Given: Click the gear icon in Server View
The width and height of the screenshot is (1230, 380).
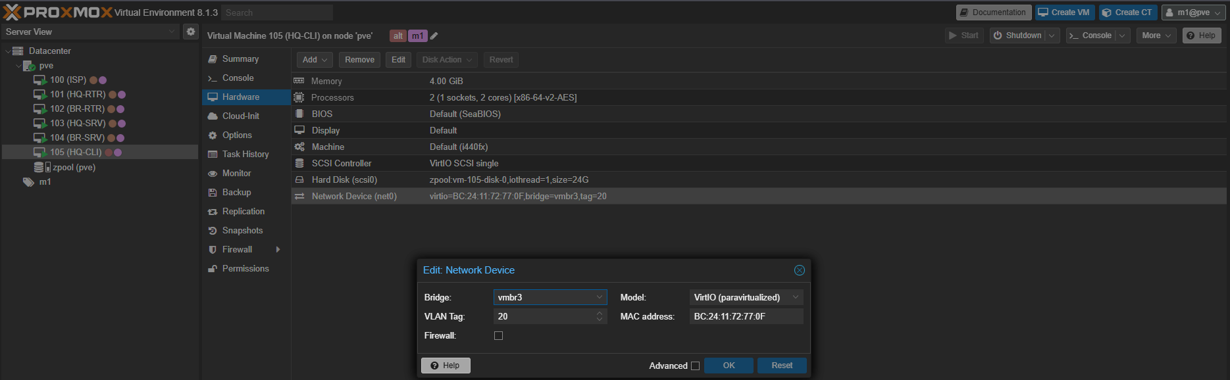Looking at the screenshot, I should point(190,32).
